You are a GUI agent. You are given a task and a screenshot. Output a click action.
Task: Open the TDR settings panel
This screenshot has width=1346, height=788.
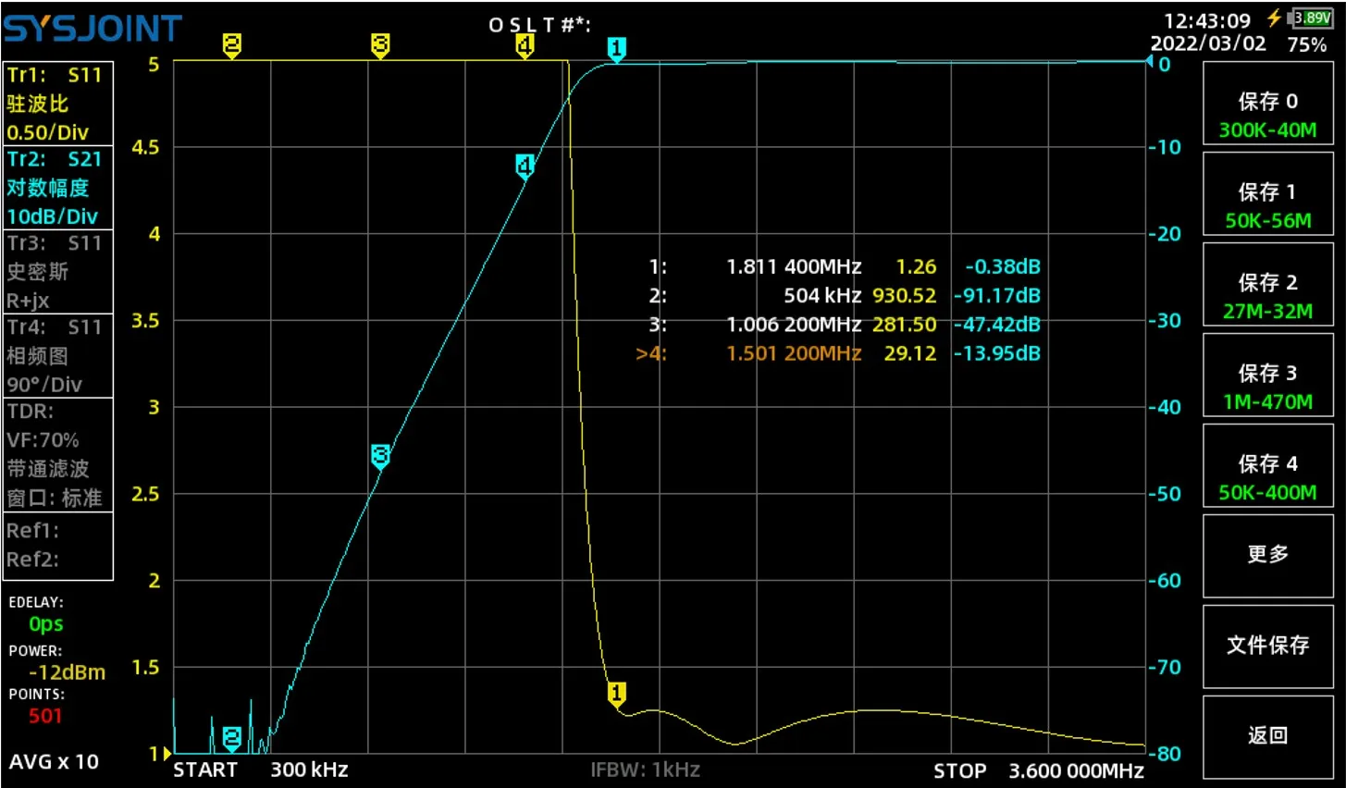[x=58, y=455]
